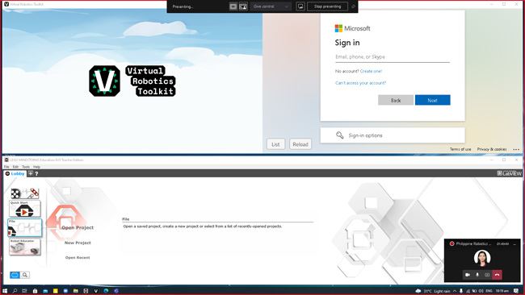
Task: Focus the Email, phone, or Skype field
Action: coord(393,57)
